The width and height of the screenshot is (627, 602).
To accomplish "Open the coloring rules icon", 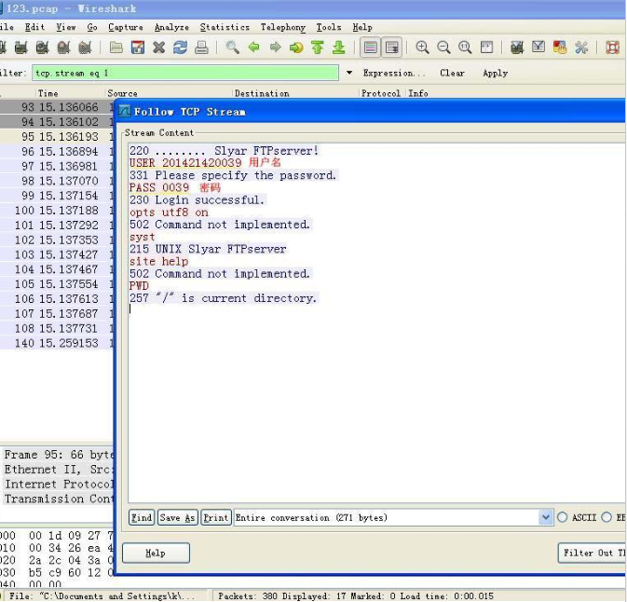I will (x=560, y=48).
